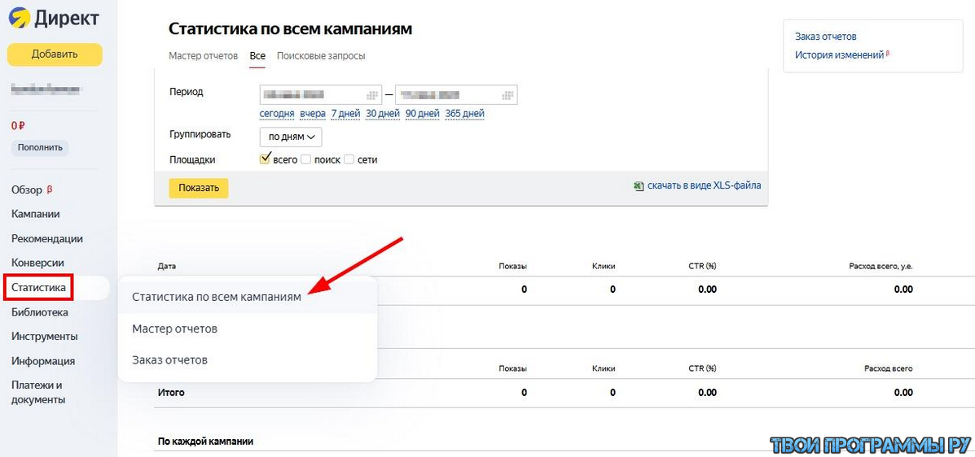
Task: Set period to вчера
Action: click(313, 114)
